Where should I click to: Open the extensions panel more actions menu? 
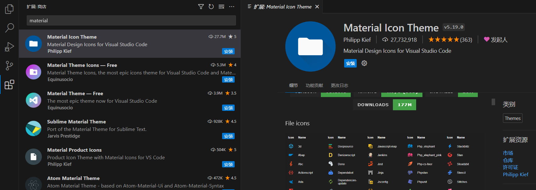[232, 7]
